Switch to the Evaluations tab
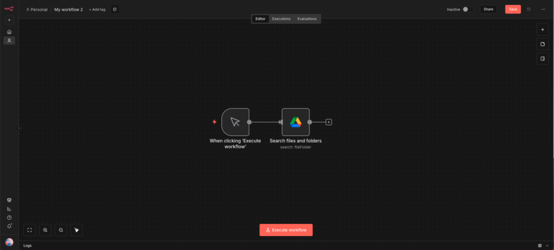This screenshot has height=250, width=554. pyautogui.click(x=307, y=19)
